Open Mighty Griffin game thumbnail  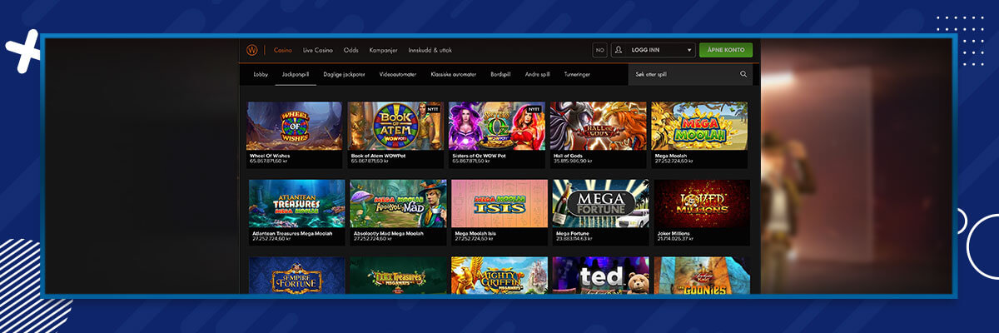[499, 275]
